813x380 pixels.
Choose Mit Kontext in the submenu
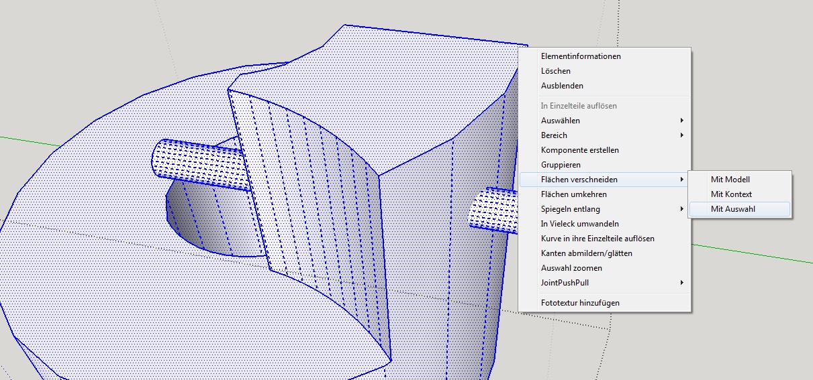pyautogui.click(x=731, y=194)
